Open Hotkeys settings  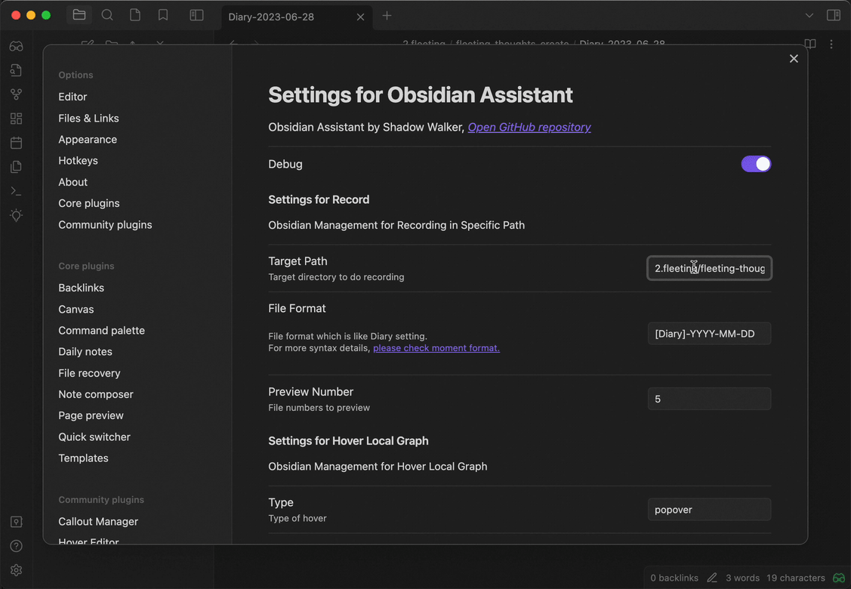[79, 161]
